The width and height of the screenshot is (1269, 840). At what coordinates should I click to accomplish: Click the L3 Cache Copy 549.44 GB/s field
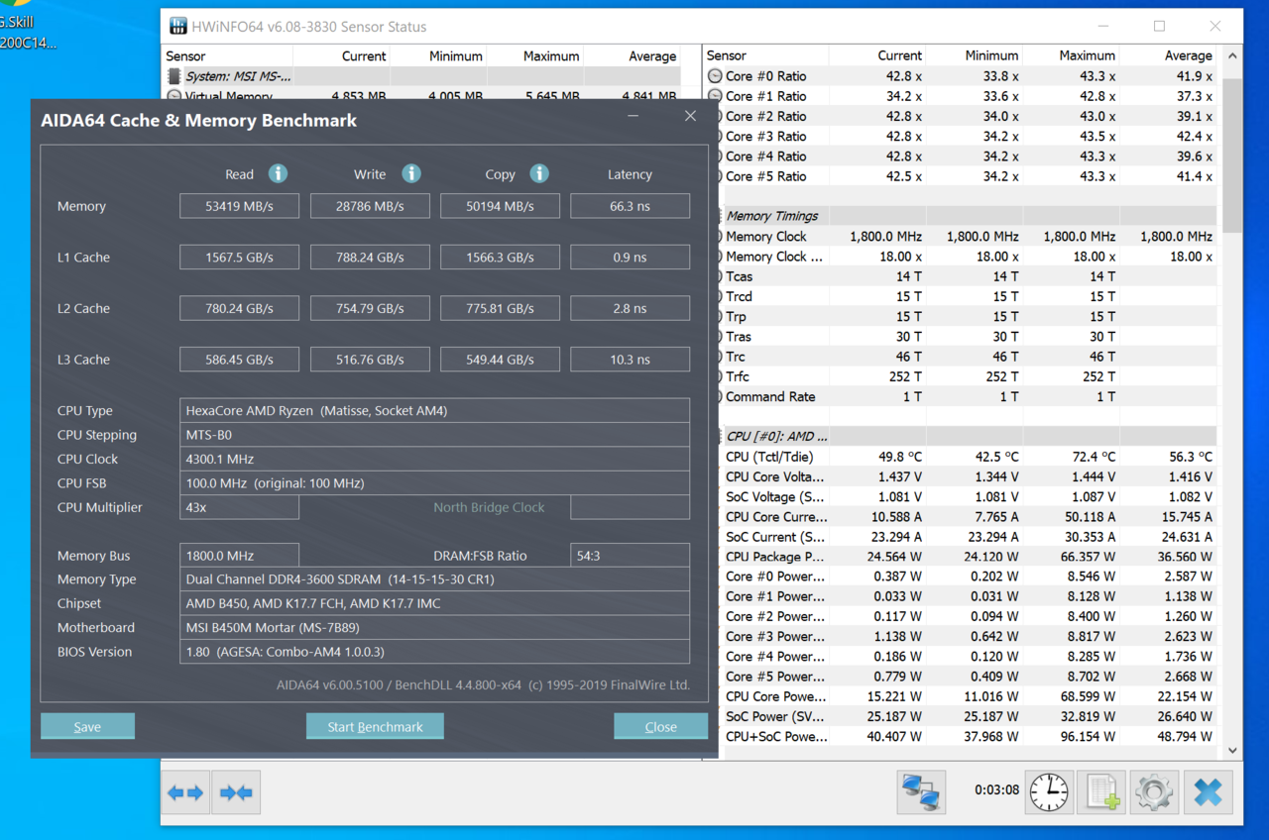(x=500, y=360)
